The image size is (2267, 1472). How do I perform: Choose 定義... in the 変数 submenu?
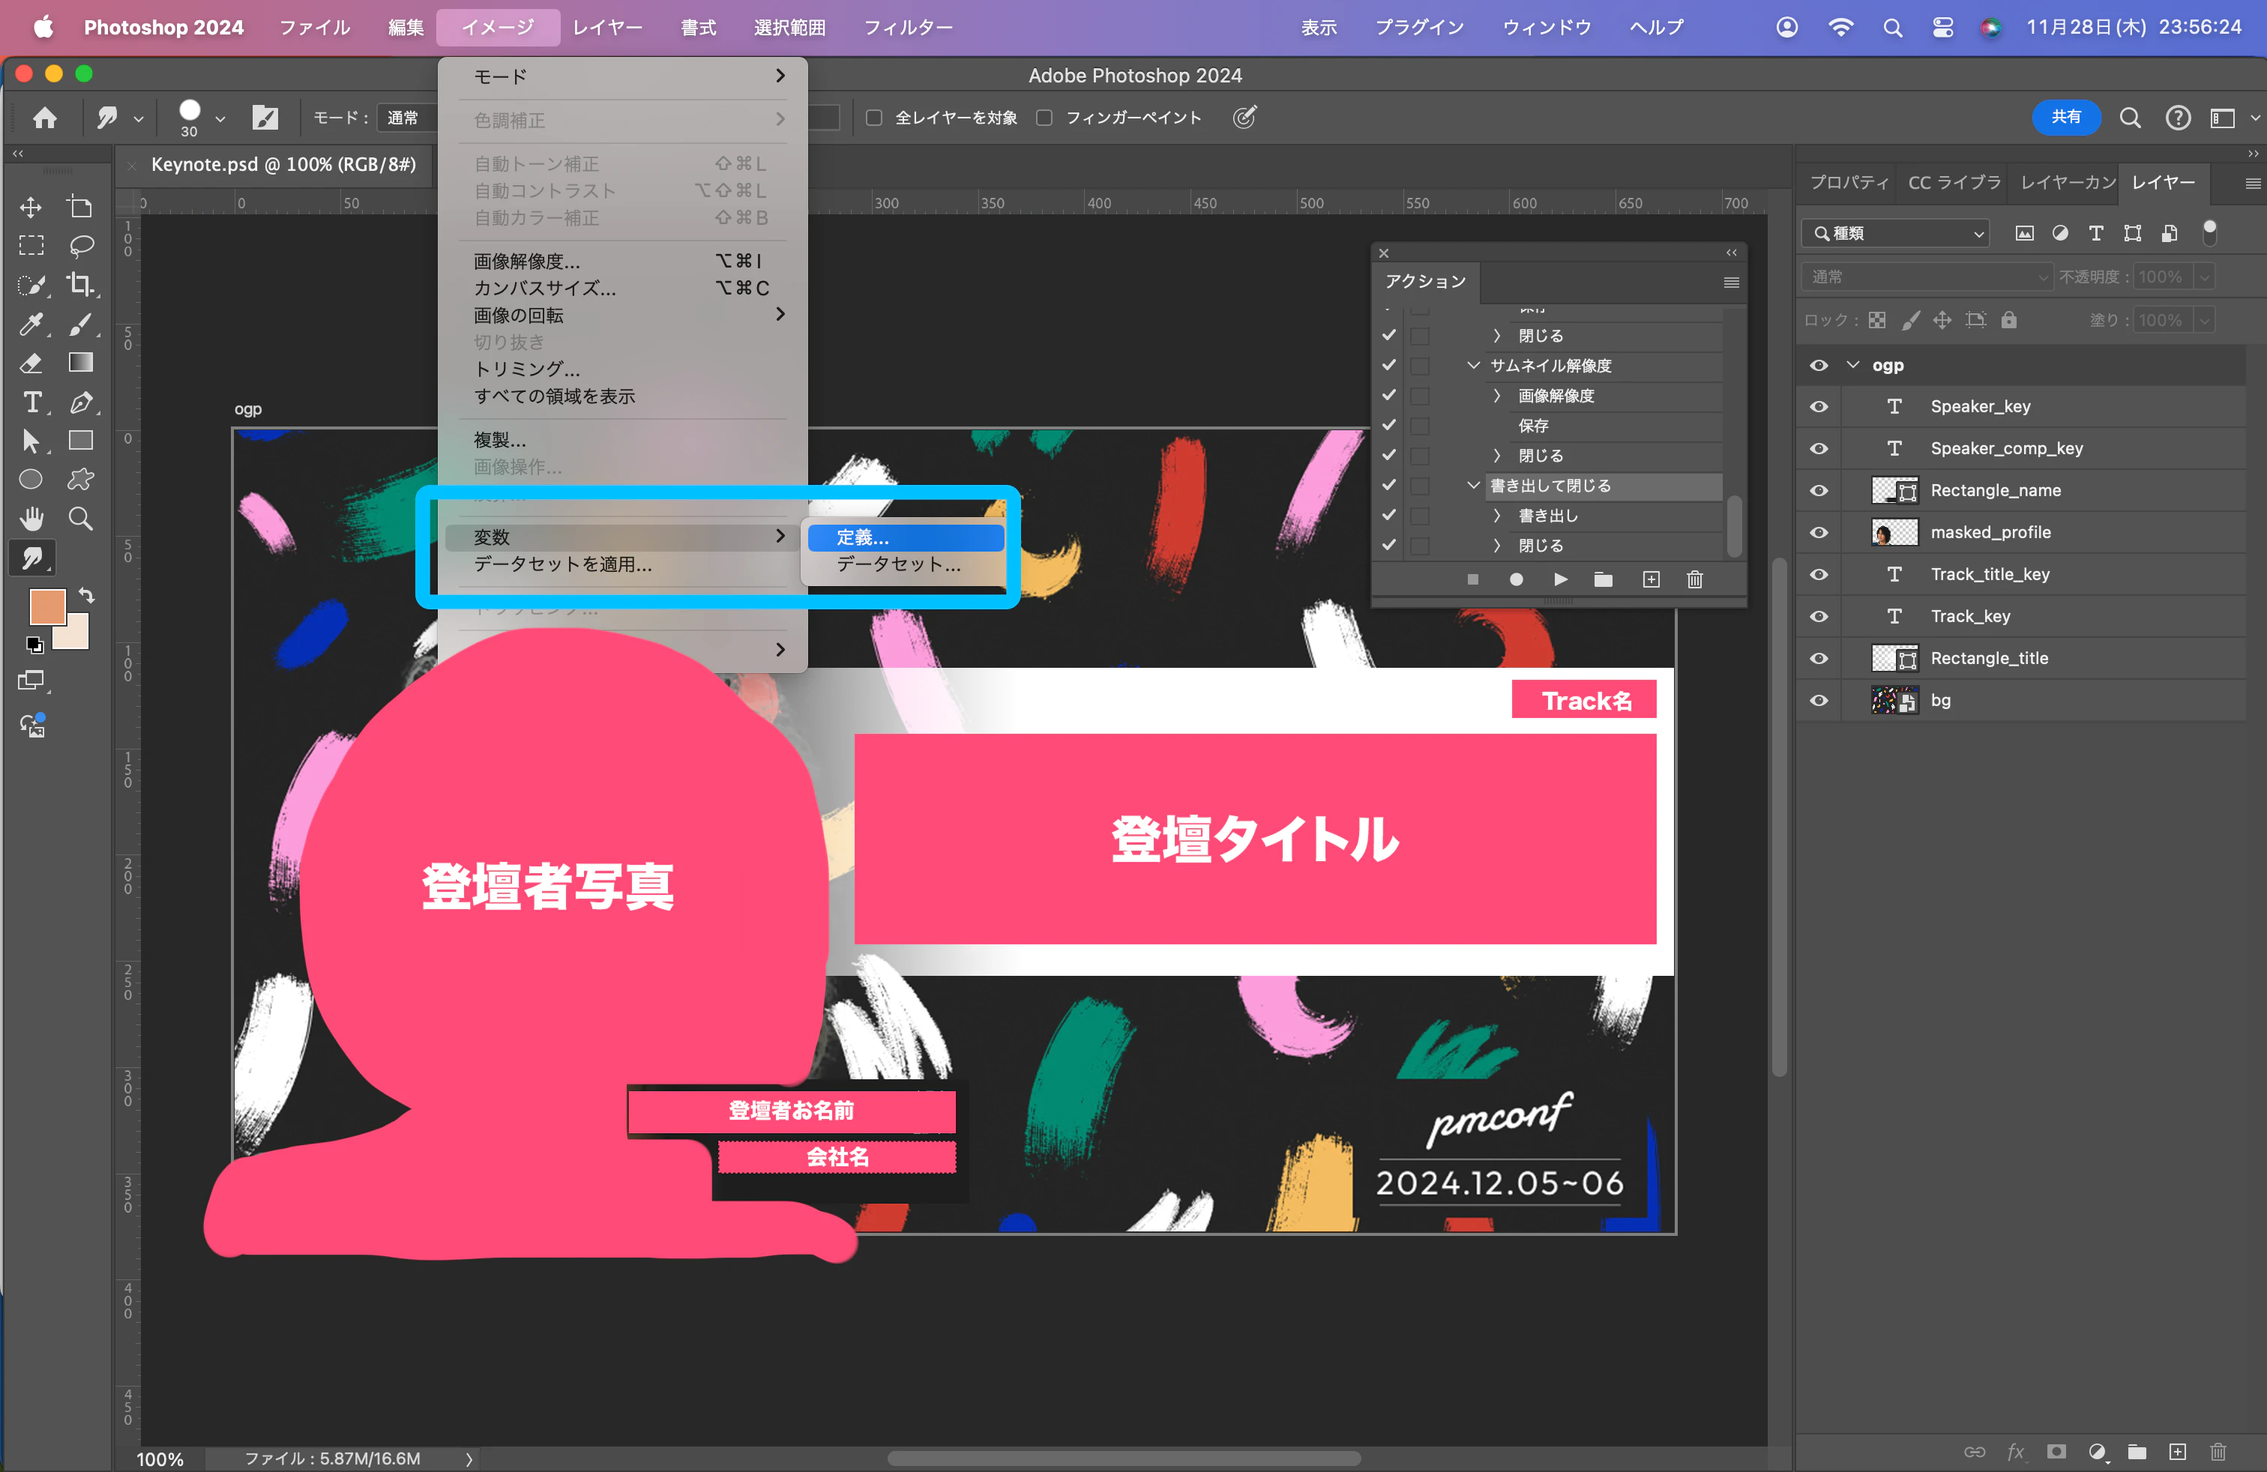pos(905,537)
